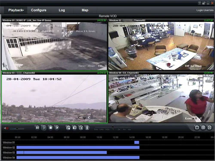
Task: Open the Map tab
Action: pos(85,10)
